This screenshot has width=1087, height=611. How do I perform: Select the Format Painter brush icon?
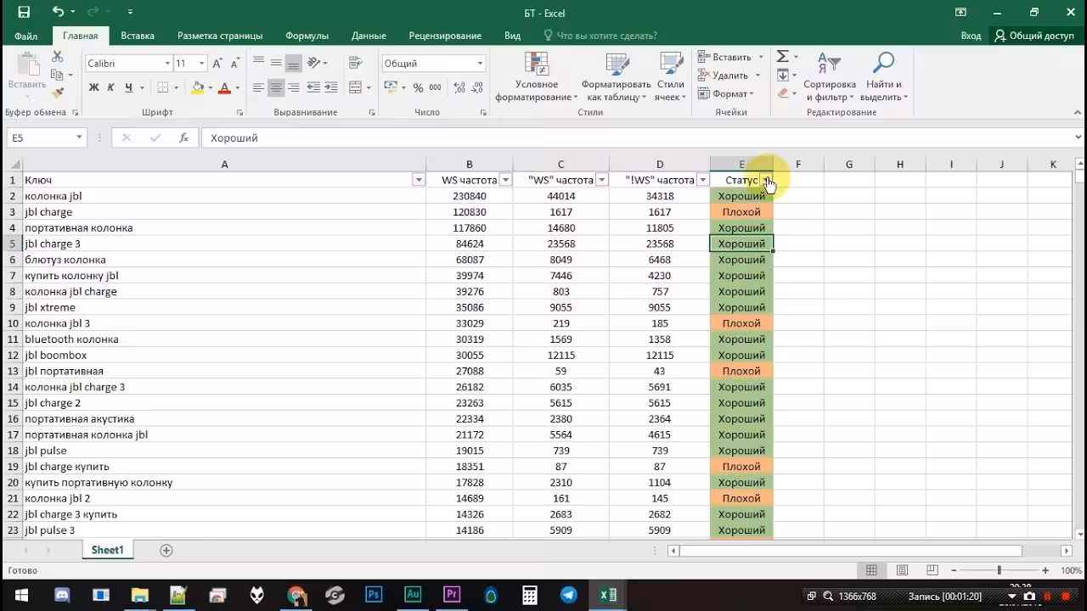point(58,92)
